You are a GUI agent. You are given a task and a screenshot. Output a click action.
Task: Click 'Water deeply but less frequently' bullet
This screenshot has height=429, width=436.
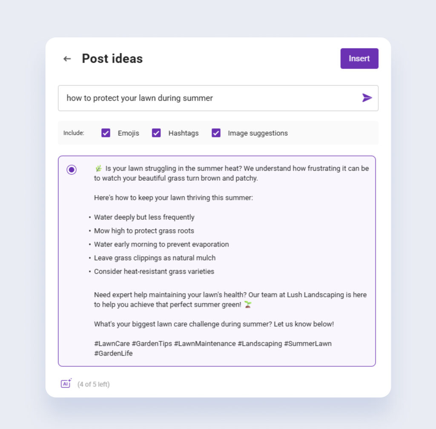pos(144,217)
